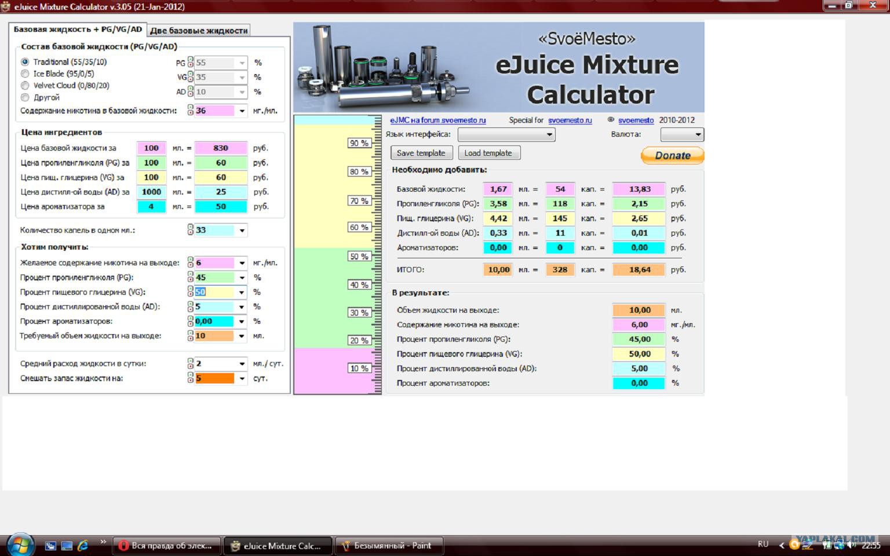
Task: Click lock icon beside stock days 5
Action: click(x=190, y=378)
